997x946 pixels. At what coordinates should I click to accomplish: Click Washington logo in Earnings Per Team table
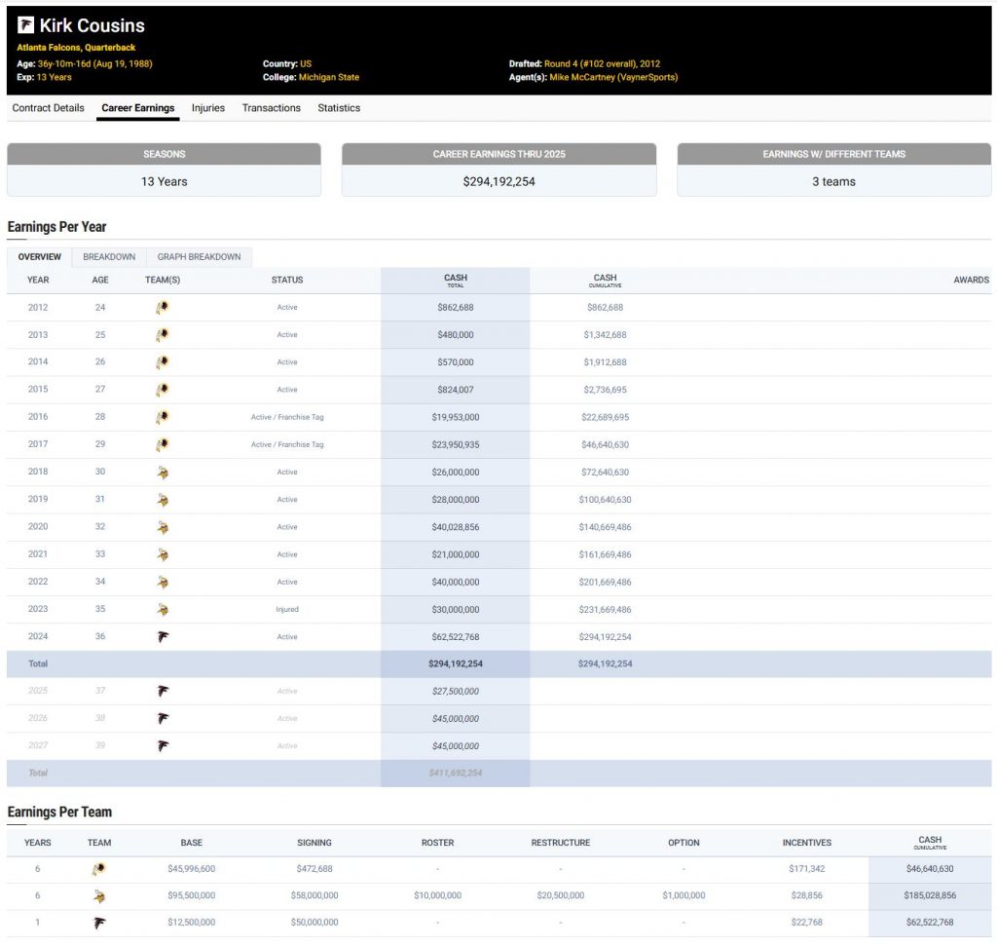click(99, 869)
